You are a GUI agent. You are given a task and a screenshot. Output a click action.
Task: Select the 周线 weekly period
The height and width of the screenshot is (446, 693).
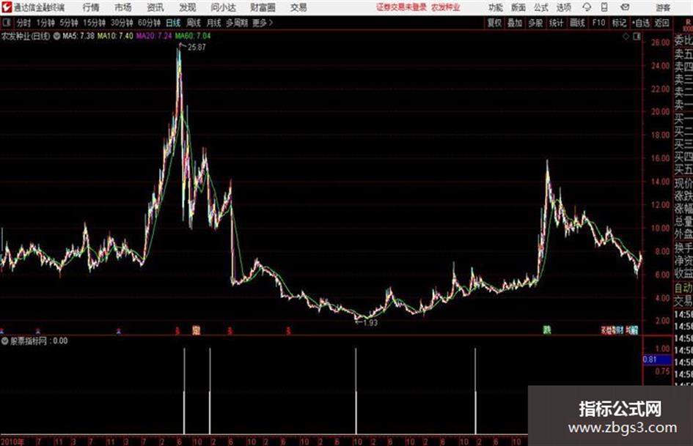(x=194, y=23)
